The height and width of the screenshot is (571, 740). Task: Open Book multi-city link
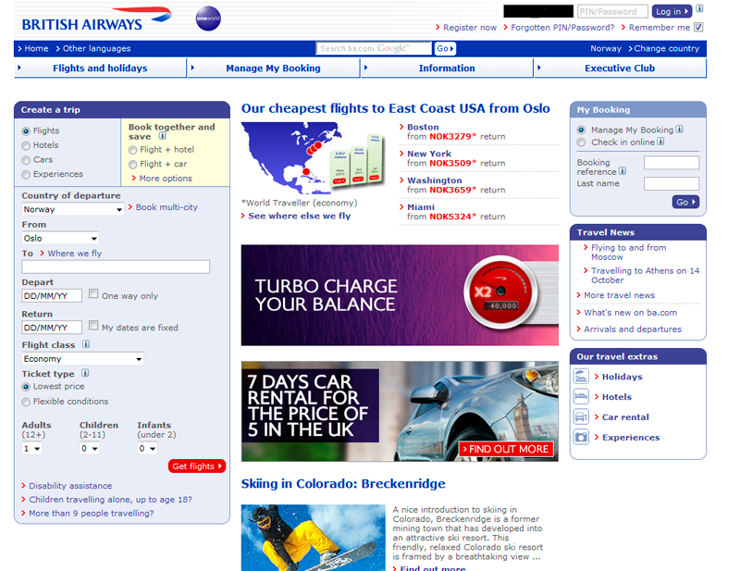(x=166, y=207)
